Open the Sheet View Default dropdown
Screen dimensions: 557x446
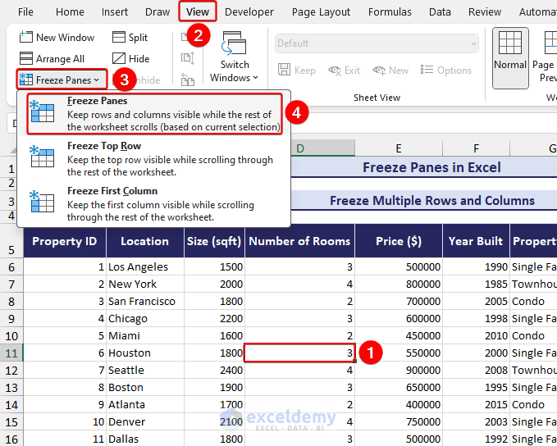pos(377,43)
